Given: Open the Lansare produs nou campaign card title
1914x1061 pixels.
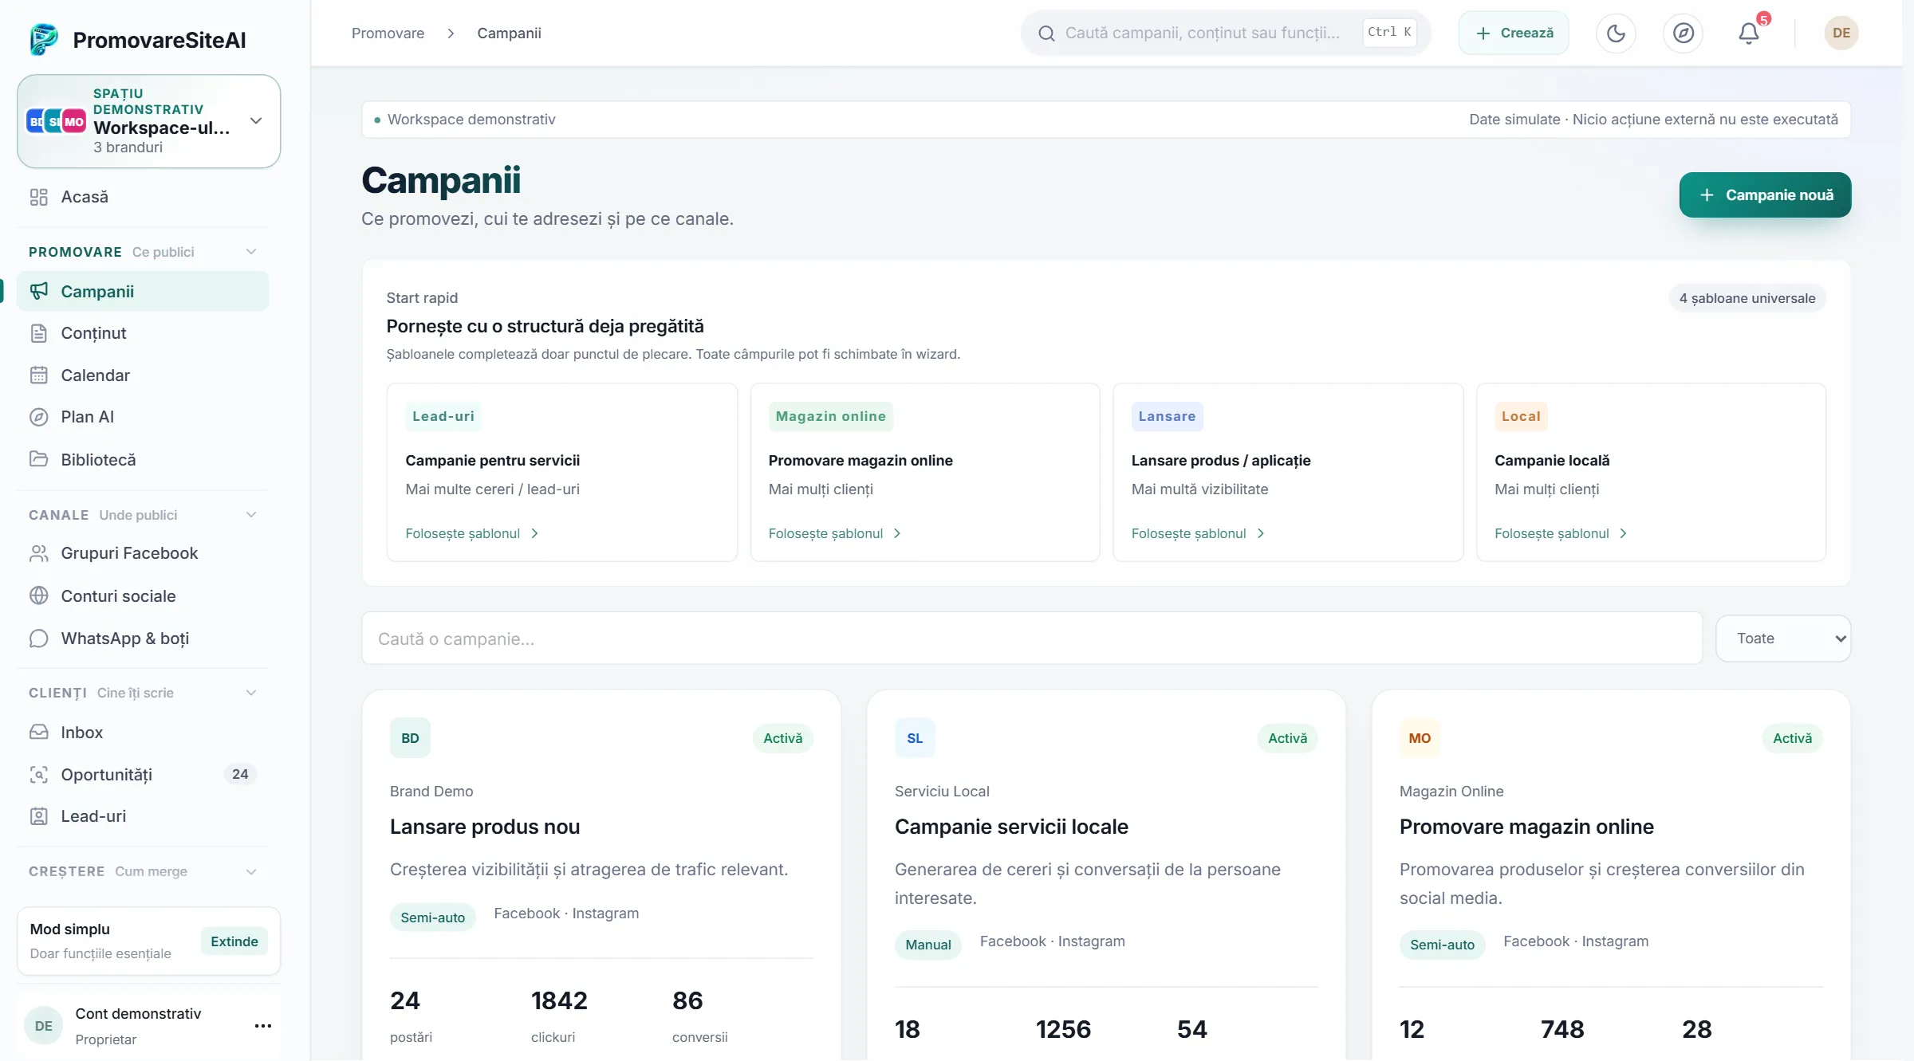Looking at the screenshot, I should 485,827.
